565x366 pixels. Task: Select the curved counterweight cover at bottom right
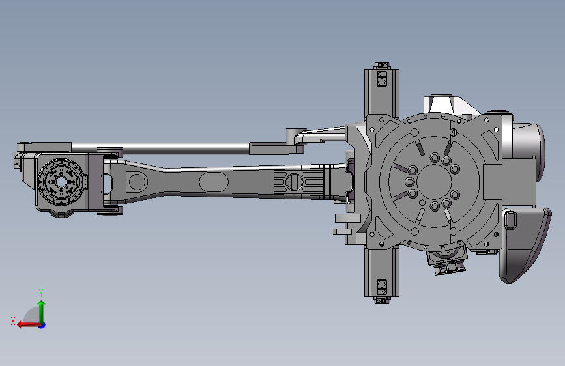click(x=525, y=245)
